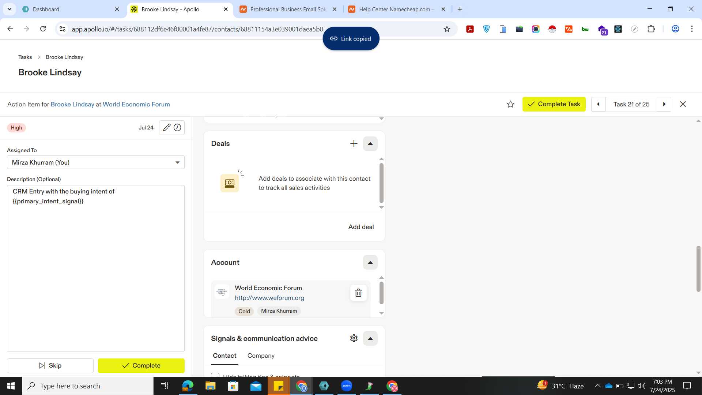Reload the page

(x=43, y=29)
